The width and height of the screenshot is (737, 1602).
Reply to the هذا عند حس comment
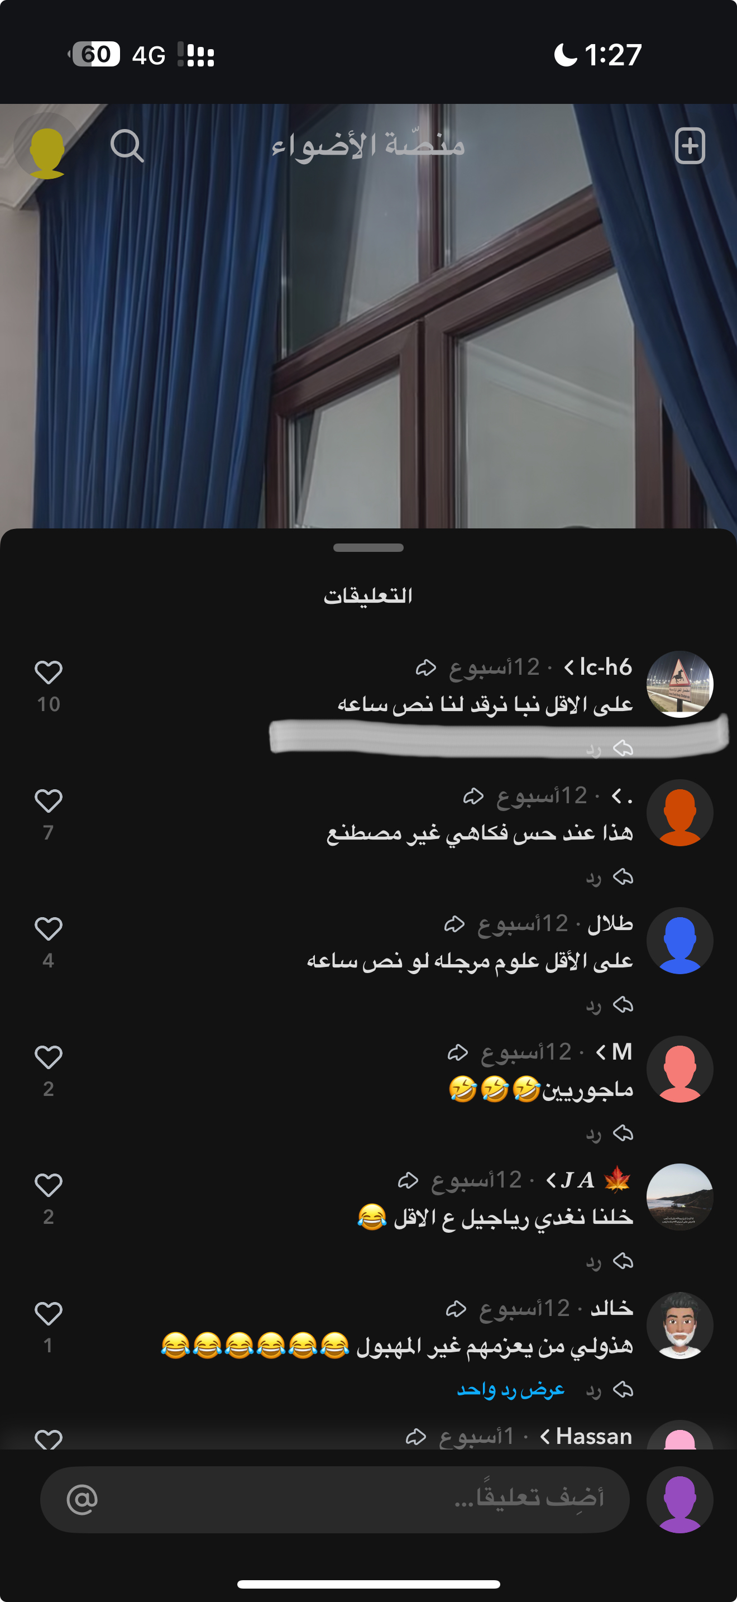[x=609, y=878]
